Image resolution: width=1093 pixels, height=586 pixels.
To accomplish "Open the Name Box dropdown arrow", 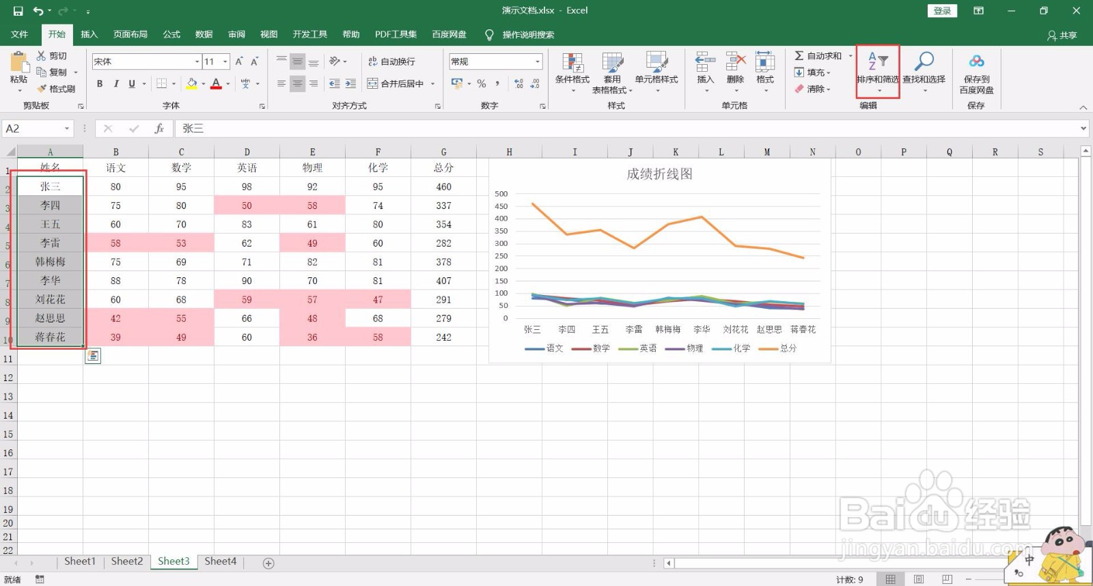I will click(x=67, y=128).
